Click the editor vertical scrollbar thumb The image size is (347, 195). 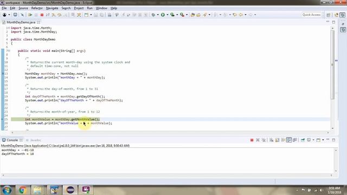332,64
